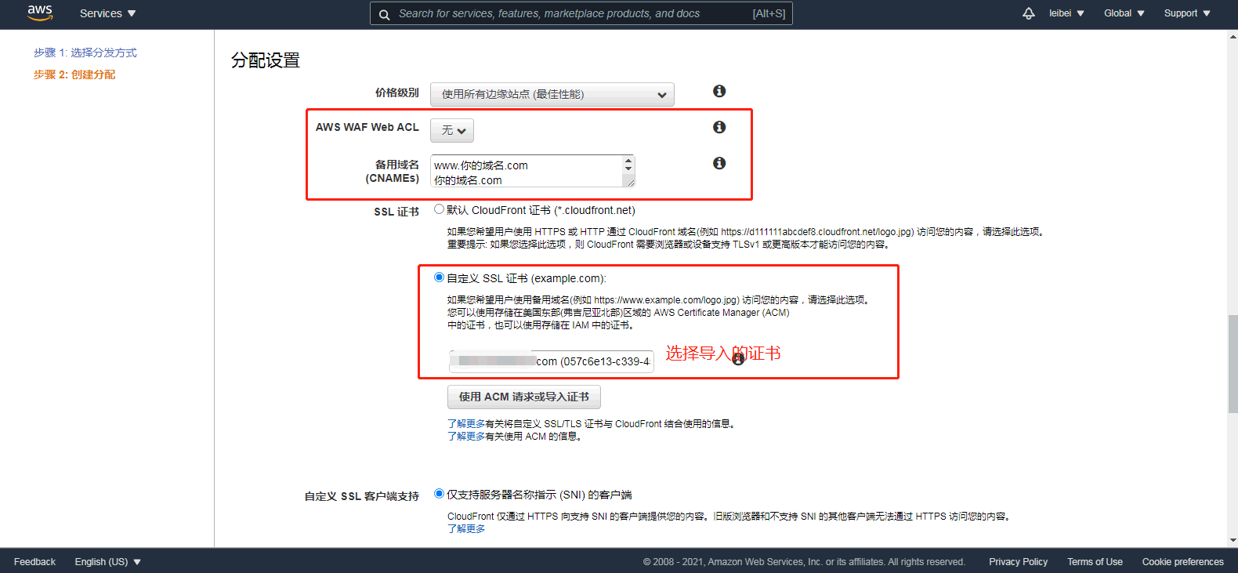Open the Support menu

tap(1187, 13)
